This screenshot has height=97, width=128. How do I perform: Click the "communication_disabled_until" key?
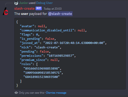47,30
